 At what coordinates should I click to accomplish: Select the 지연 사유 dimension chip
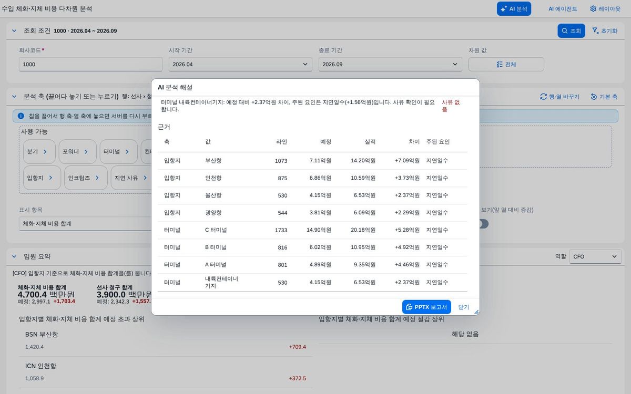click(131, 178)
